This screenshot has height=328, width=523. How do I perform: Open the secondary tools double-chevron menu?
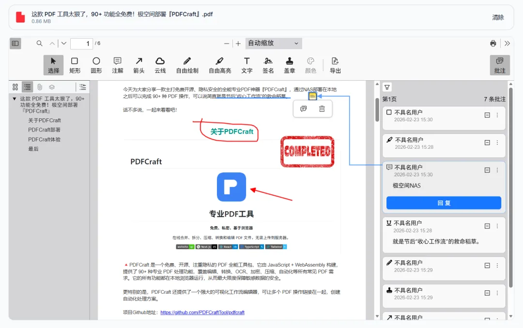507,43
